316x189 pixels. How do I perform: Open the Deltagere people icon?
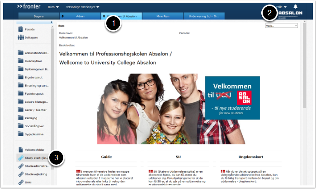20,37
